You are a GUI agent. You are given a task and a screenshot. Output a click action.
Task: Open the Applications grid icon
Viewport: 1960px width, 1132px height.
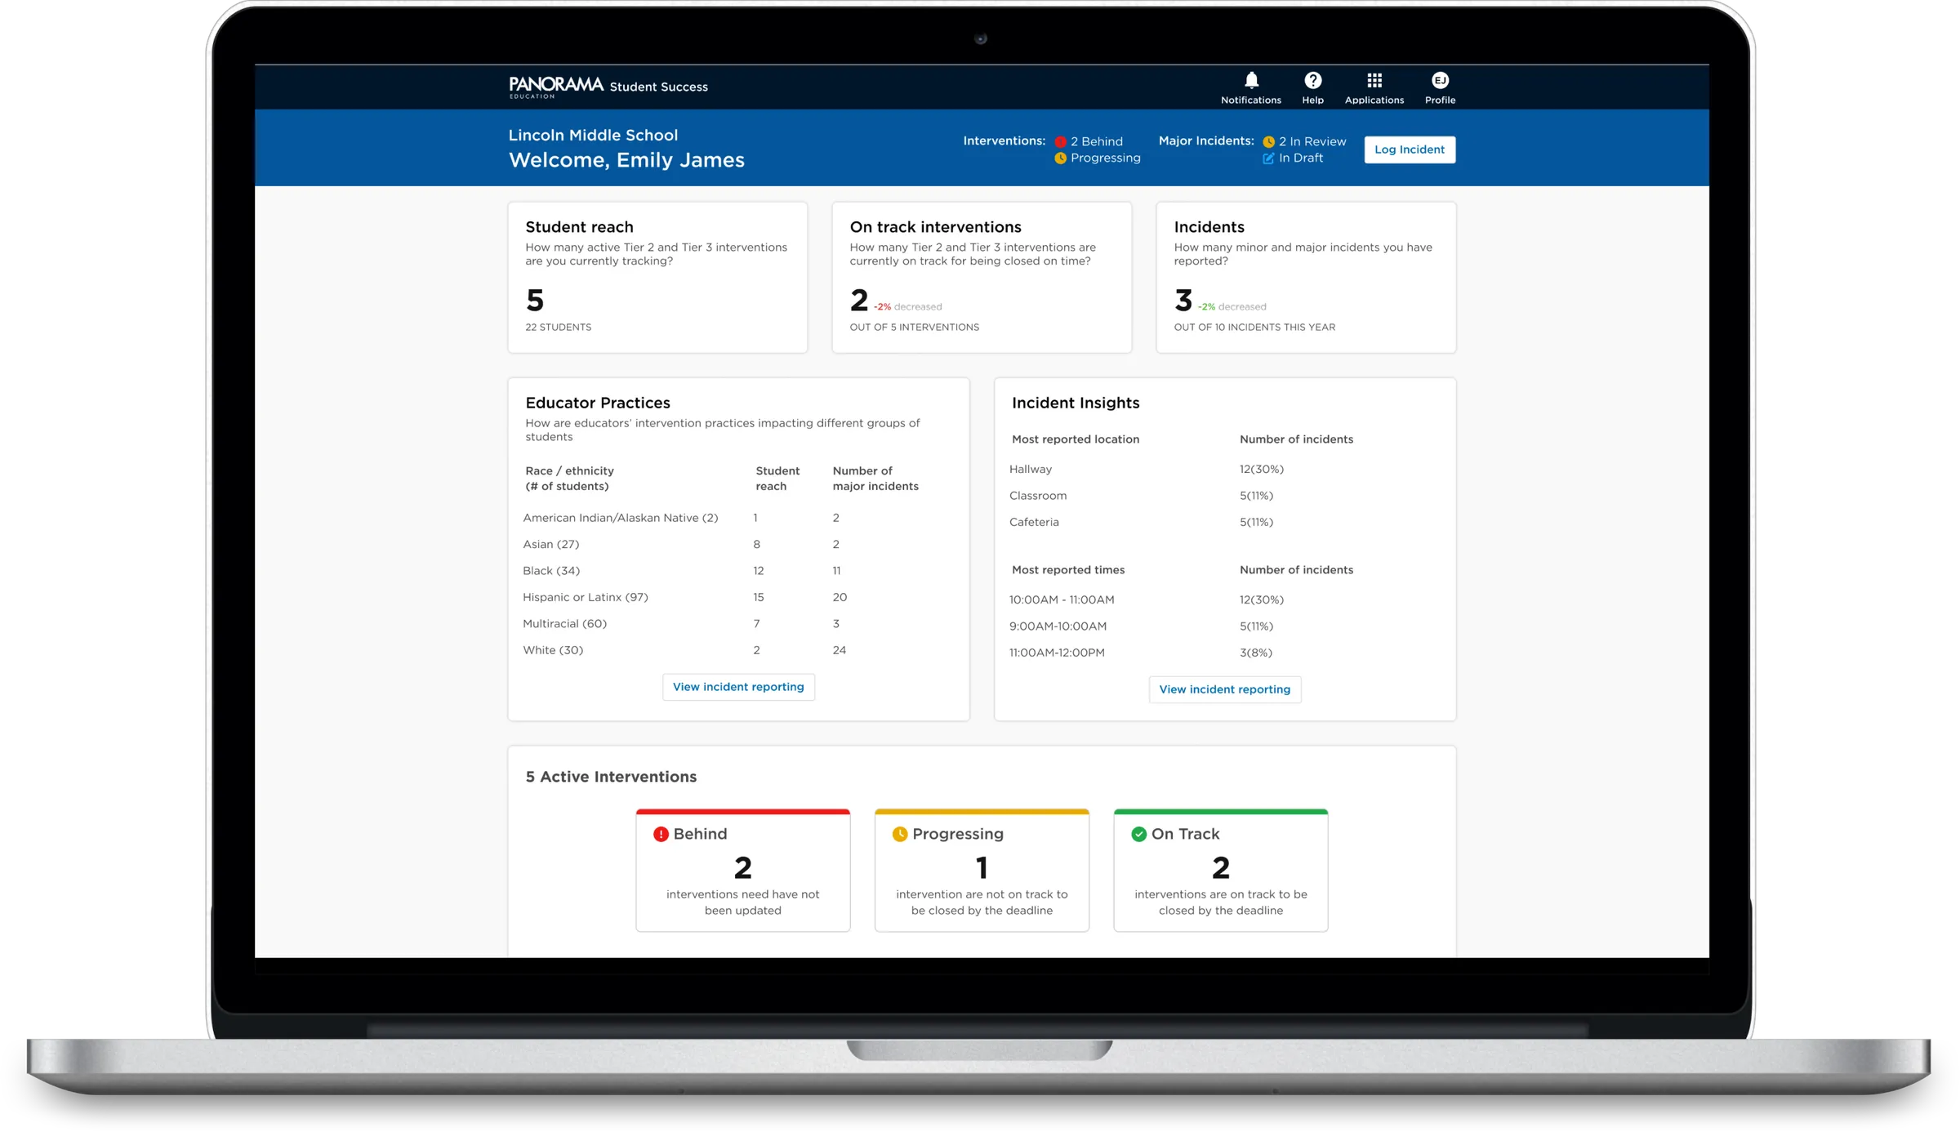click(x=1374, y=80)
